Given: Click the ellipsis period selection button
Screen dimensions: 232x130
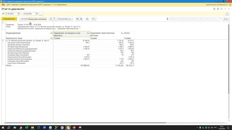Looking at the screenshot, I should (x=41, y=14).
